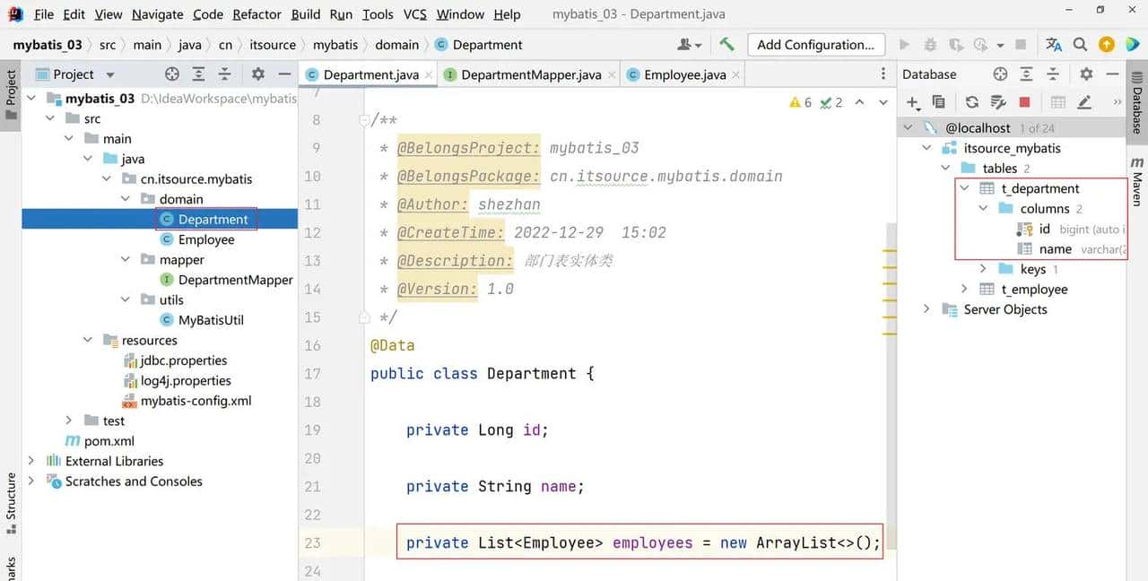Click the Build hammer icon in the toolbar

tap(726, 44)
